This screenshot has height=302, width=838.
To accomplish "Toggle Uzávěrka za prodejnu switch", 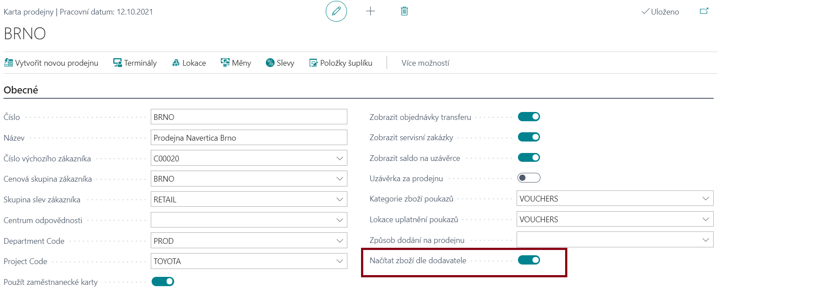I will click(x=529, y=178).
